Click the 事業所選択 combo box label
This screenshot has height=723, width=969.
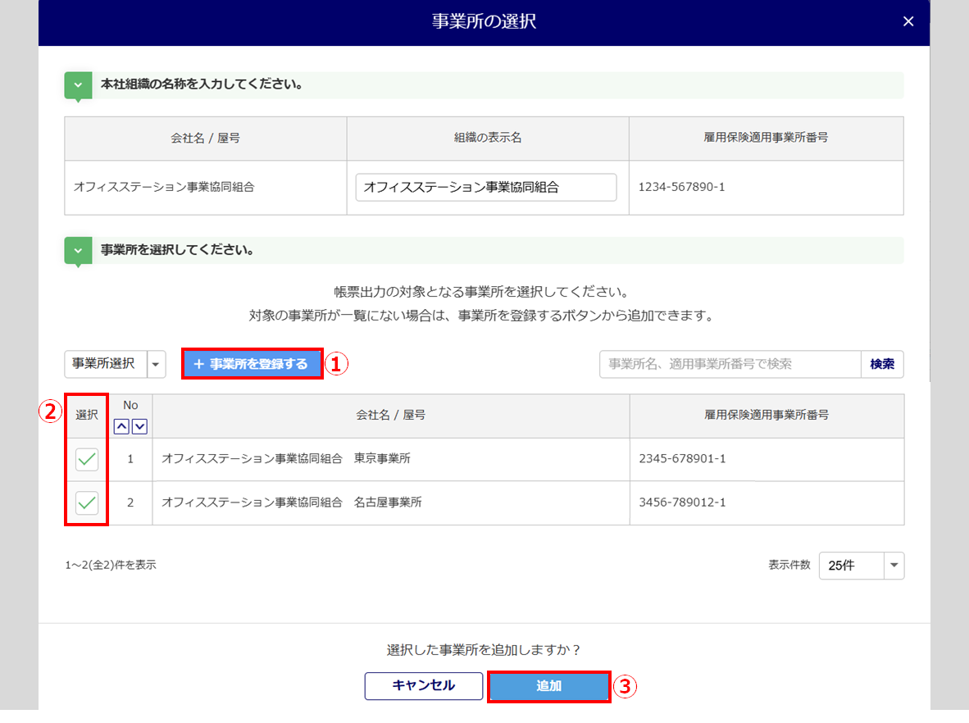pos(104,364)
